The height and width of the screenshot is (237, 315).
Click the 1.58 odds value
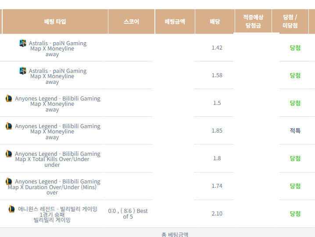click(x=217, y=75)
